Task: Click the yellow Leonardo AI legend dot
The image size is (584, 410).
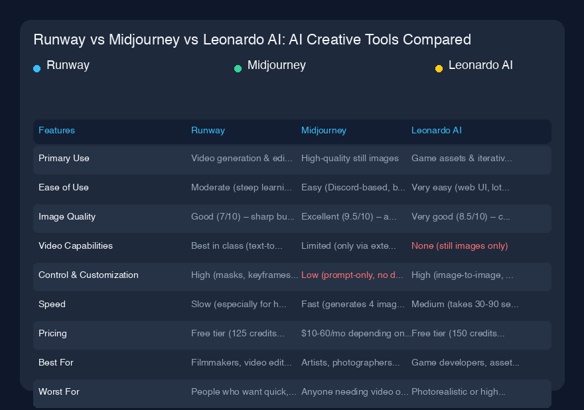Action: [439, 68]
